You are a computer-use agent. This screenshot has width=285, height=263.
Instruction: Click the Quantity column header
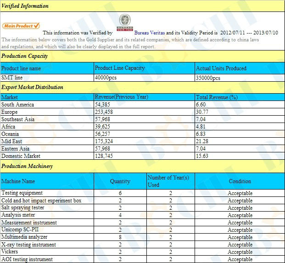tap(120, 181)
